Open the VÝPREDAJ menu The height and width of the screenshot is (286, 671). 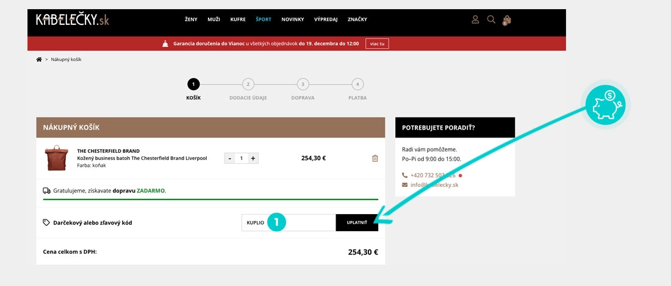coord(326,19)
